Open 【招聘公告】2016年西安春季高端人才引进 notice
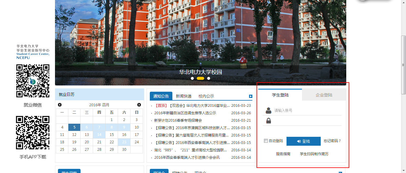 [x=192, y=143]
